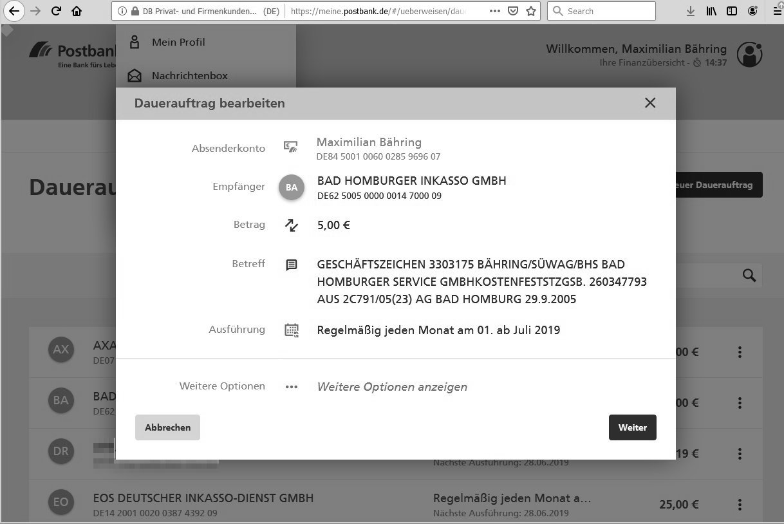Click the Absenderkonto account icon
The width and height of the screenshot is (784, 524).
[x=291, y=147]
